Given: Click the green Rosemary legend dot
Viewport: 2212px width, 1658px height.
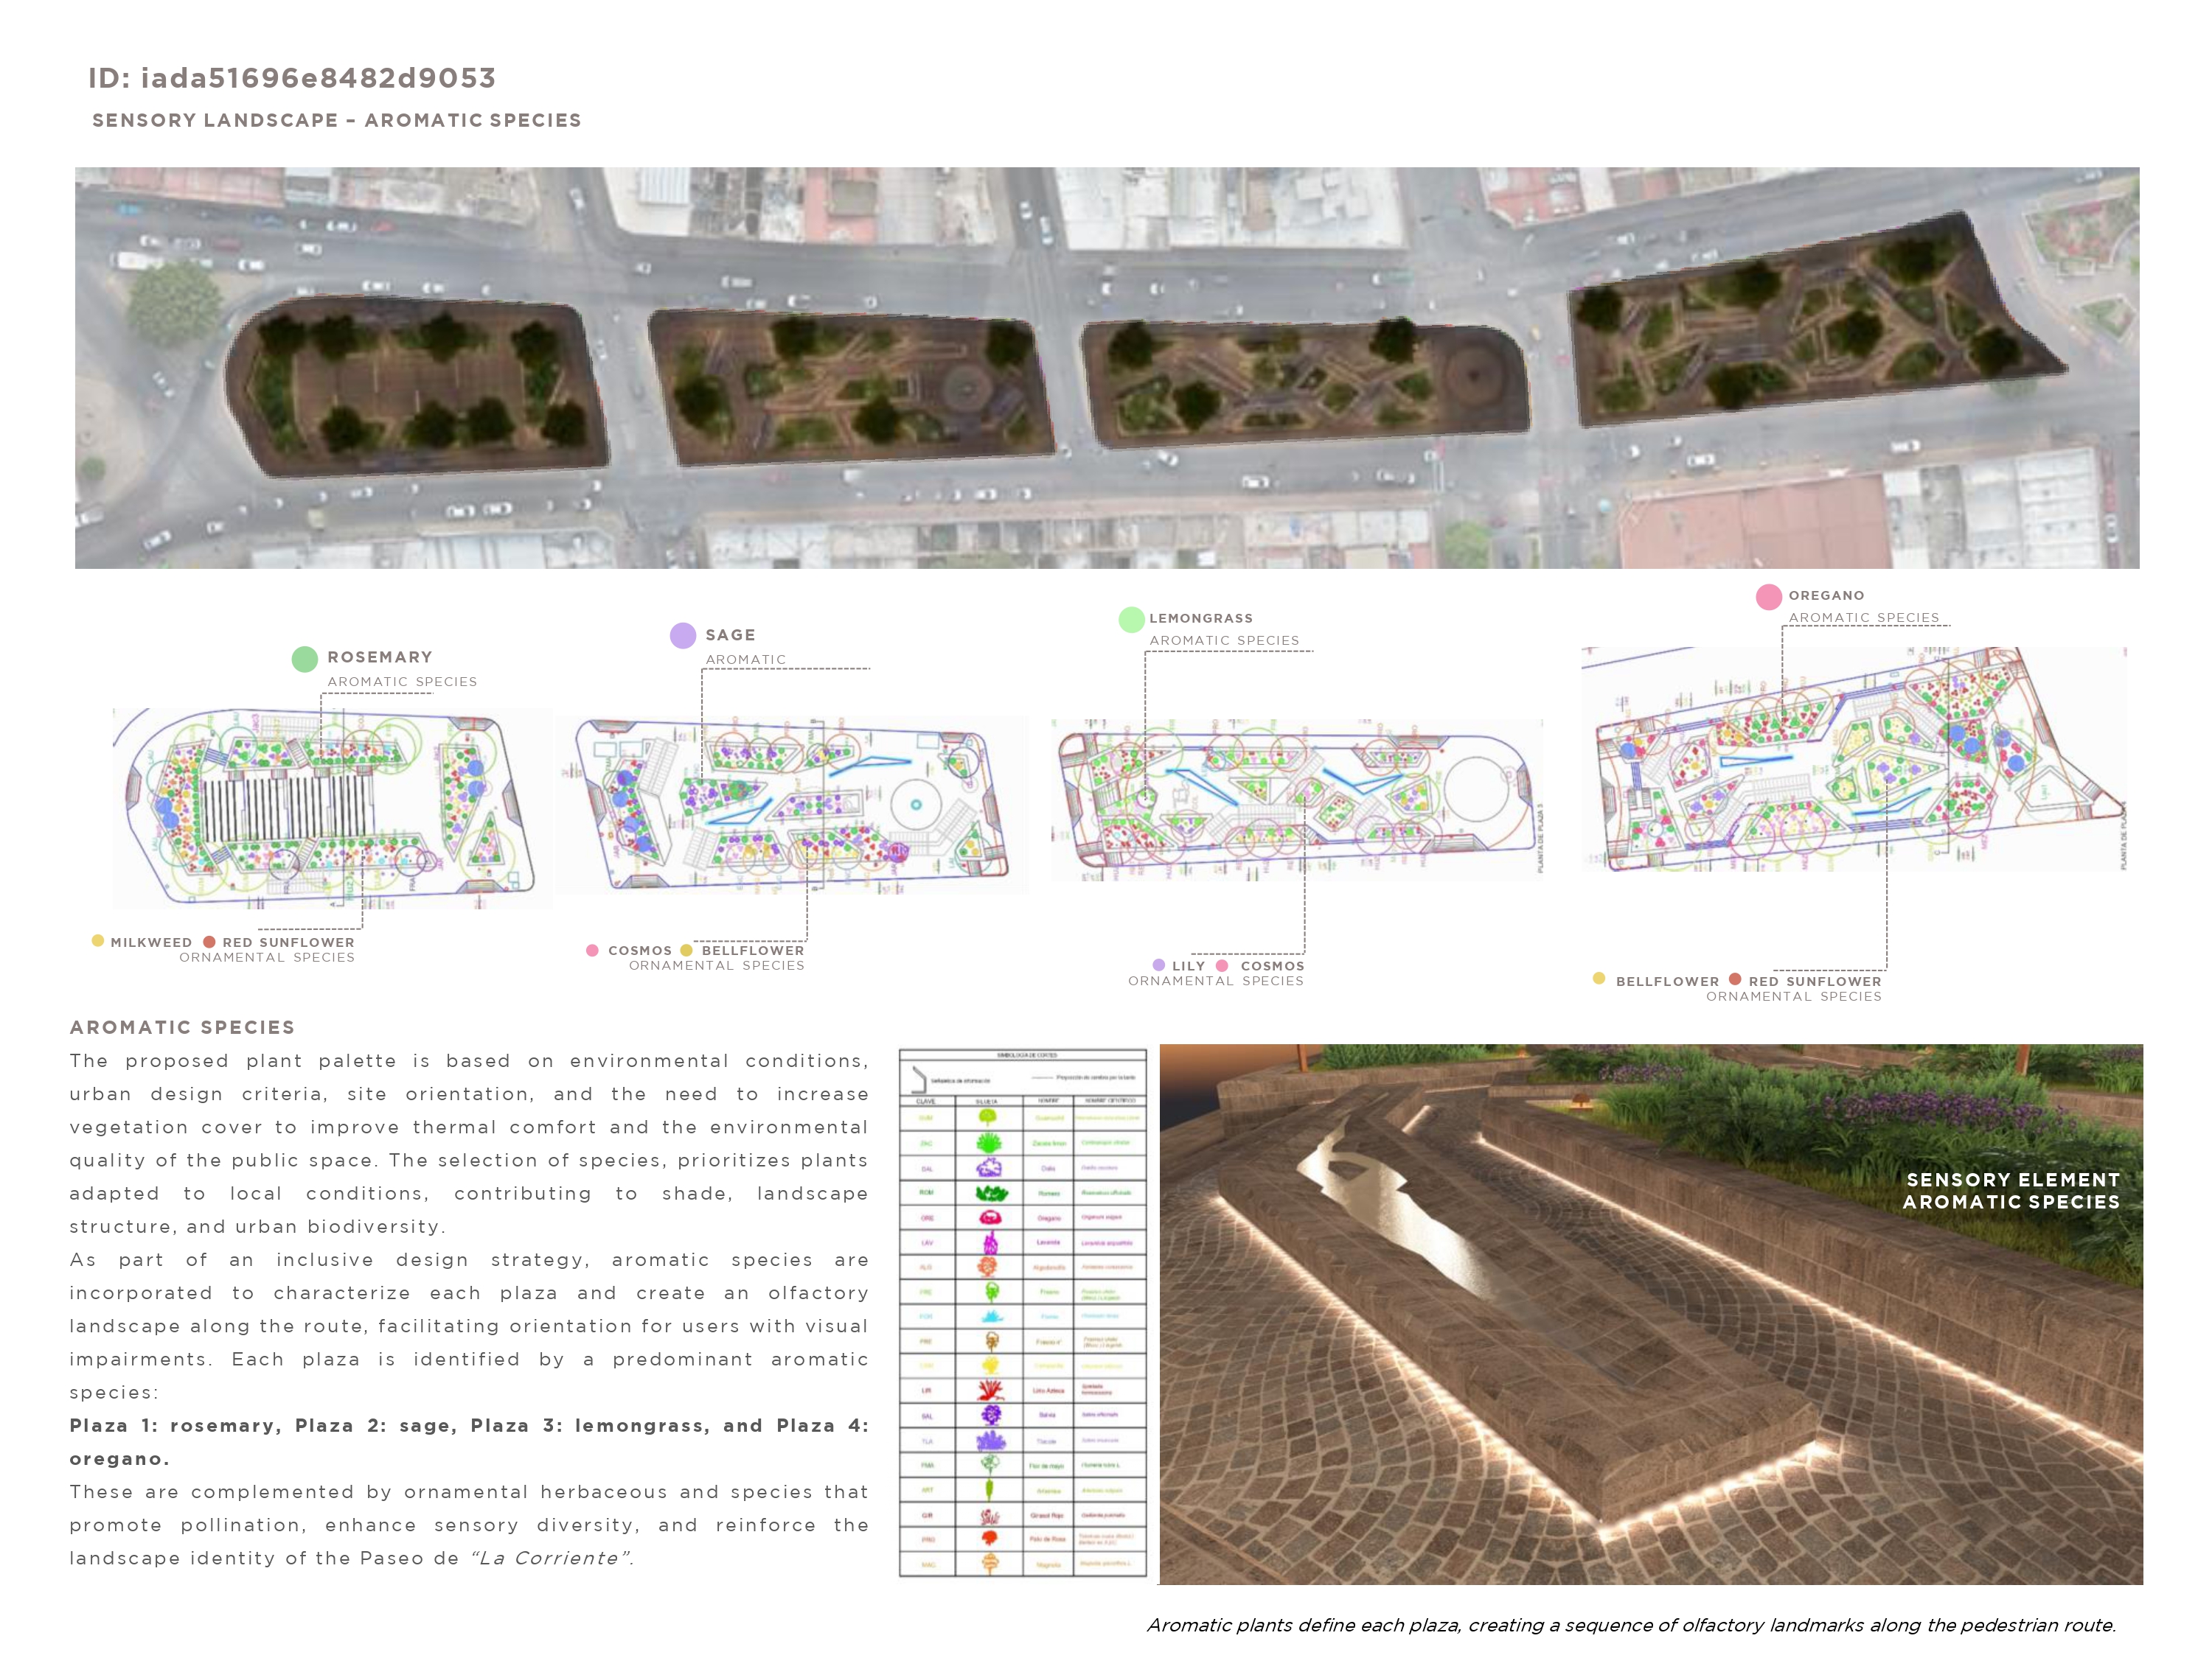Looking at the screenshot, I should [x=304, y=660].
